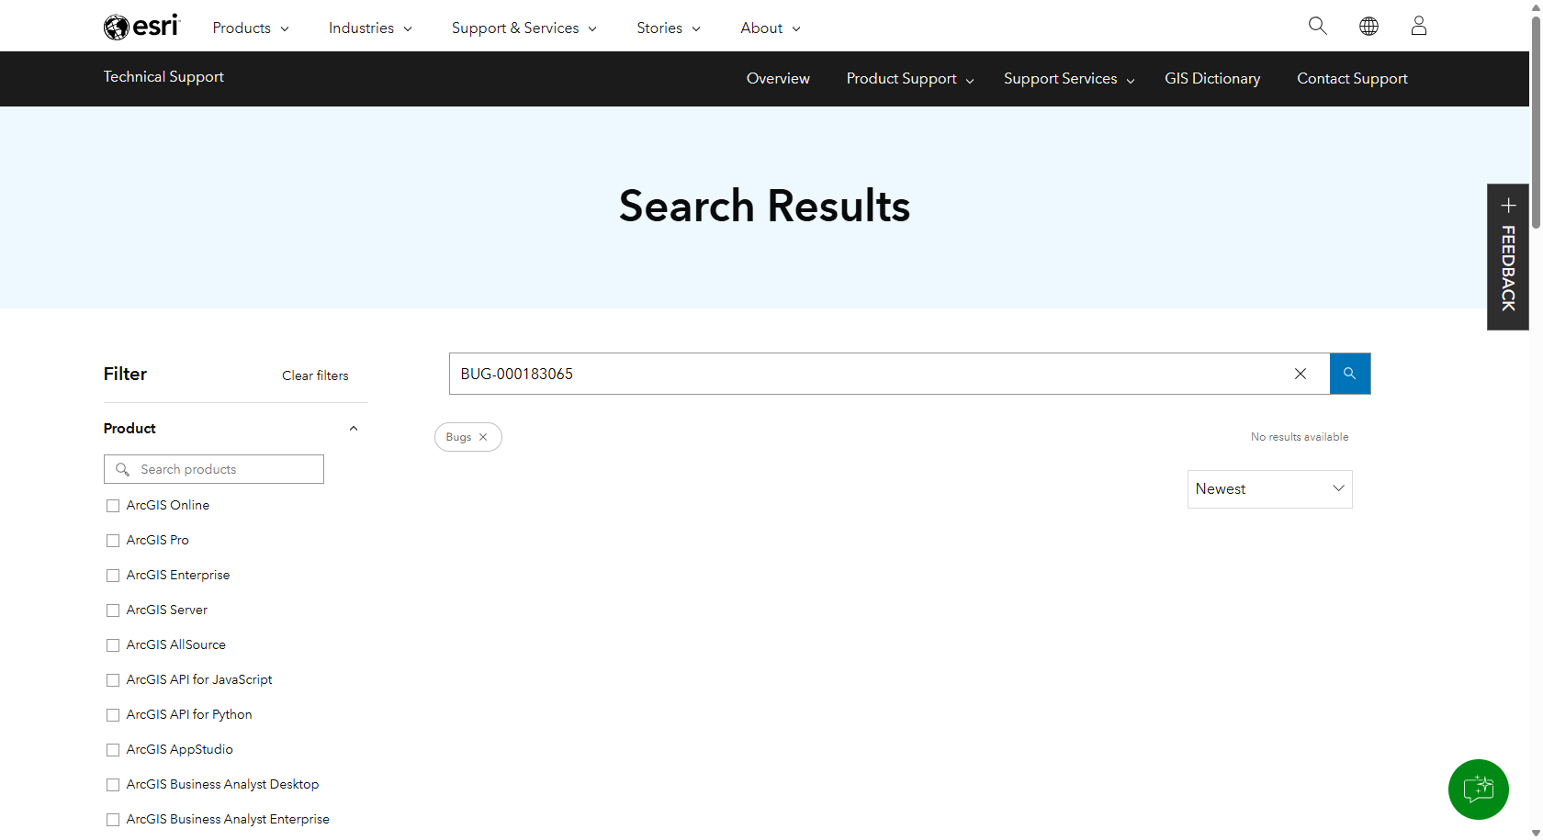
Task: Check the ArcGIS Pro filter
Action: tap(113, 541)
